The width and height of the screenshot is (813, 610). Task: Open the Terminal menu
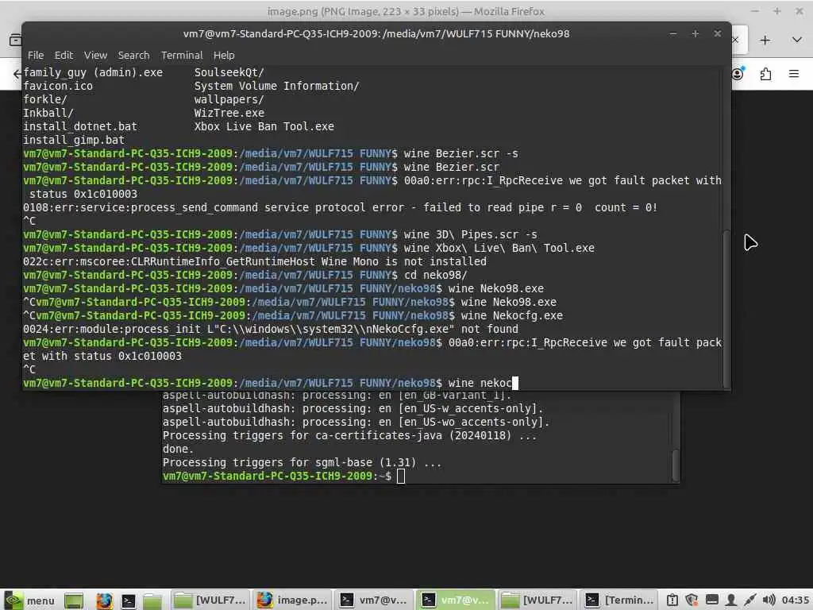(x=182, y=55)
